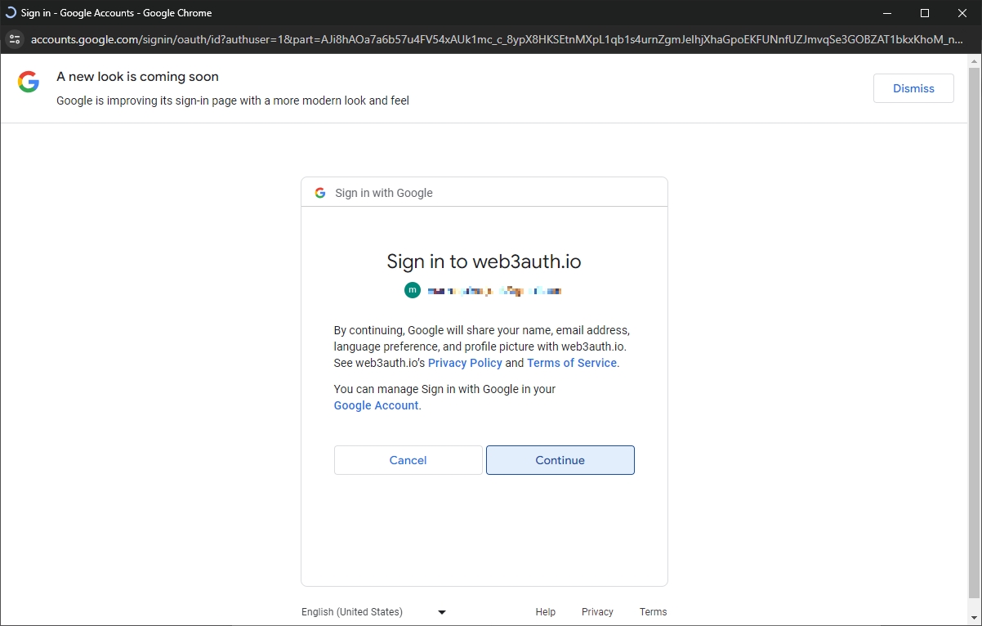The height and width of the screenshot is (626, 982).
Task: Click the Google icon beside 'Sign in with Google'
Action: pyautogui.click(x=320, y=193)
